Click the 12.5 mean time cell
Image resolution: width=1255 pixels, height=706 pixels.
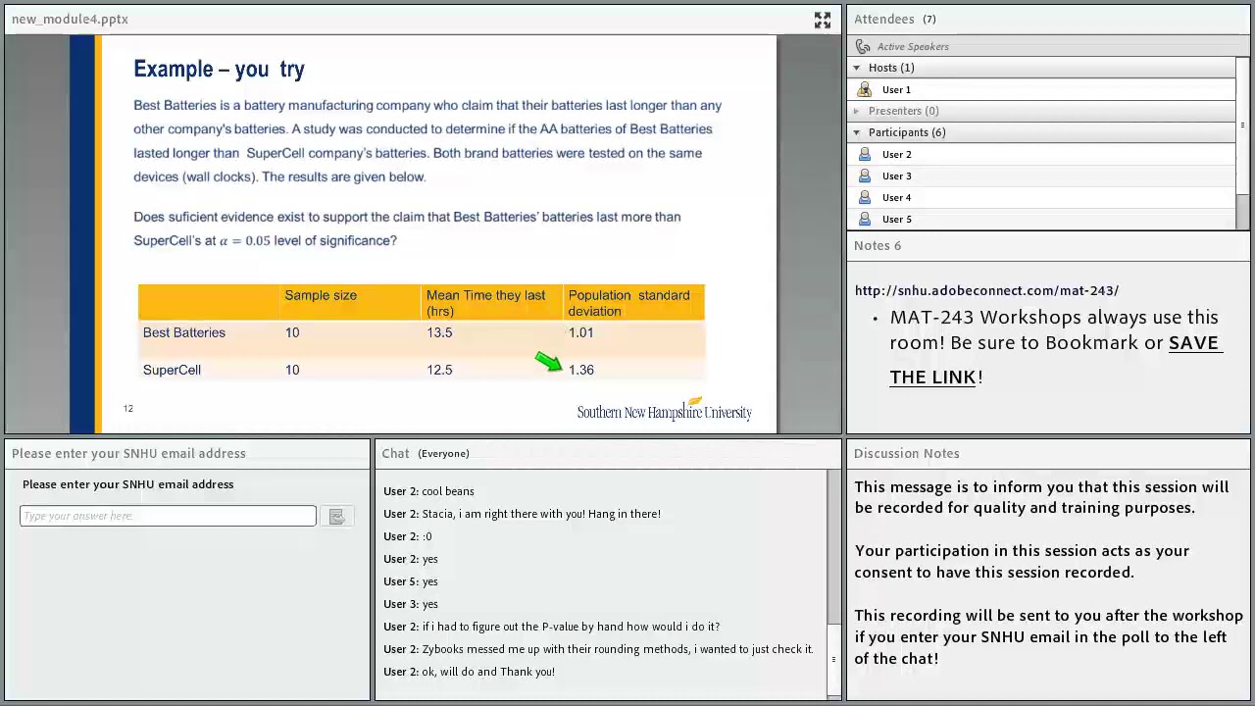[439, 370]
